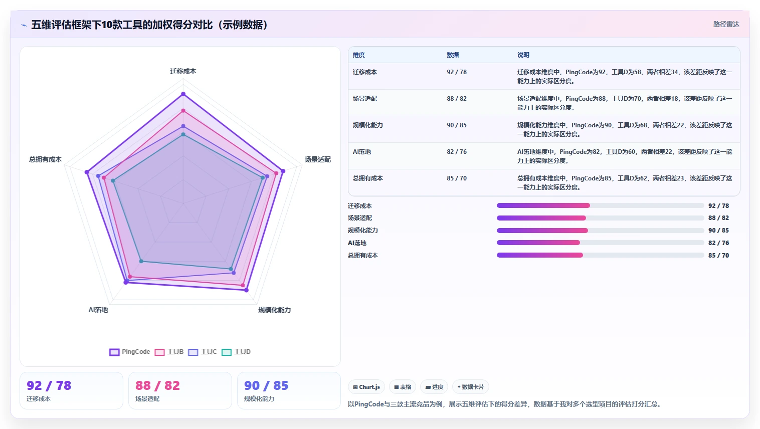Viewport: 760px width, 429px height.
Task: Click the 总拥有成本 table row label
Action: (x=368, y=178)
